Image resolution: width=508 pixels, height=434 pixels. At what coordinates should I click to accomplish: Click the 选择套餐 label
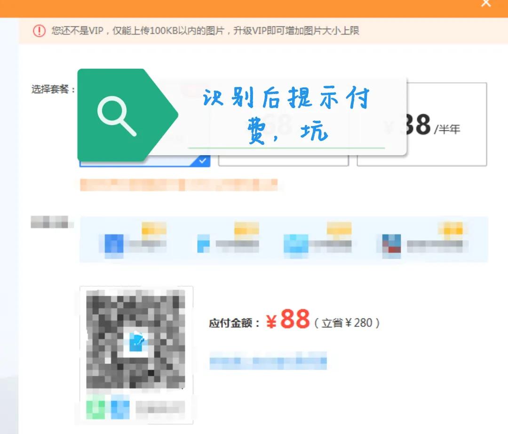point(53,89)
